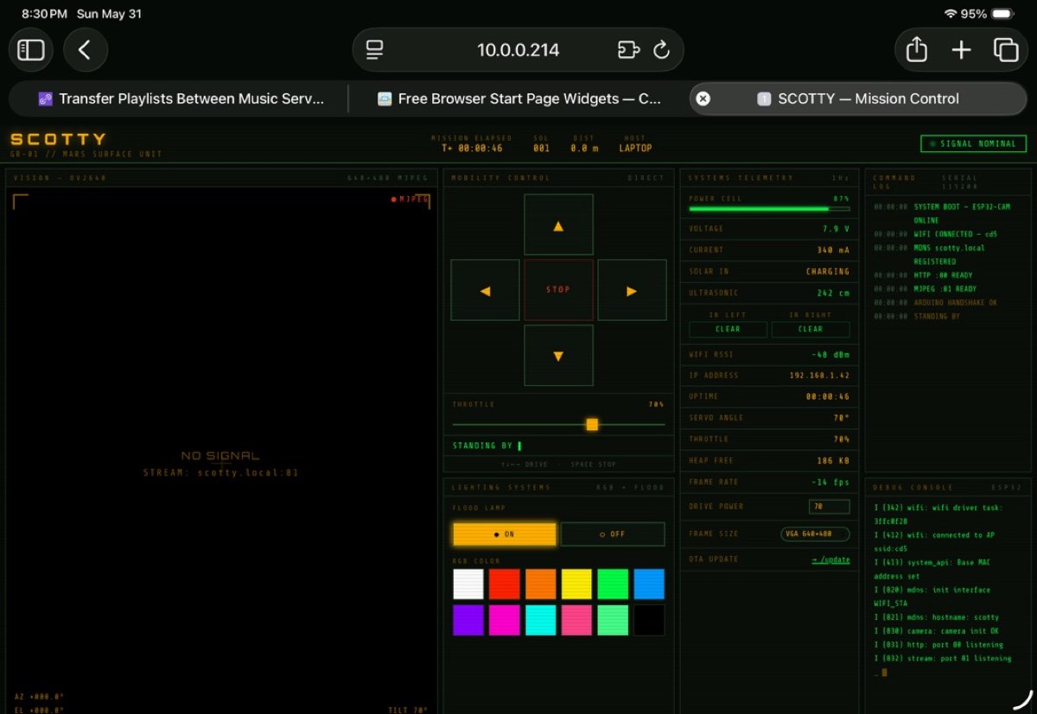Image resolution: width=1037 pixels, height=714 pixels.
Task: Open the VGA 640×480 frame size dropdown
Action: click(x=815, y=534)
